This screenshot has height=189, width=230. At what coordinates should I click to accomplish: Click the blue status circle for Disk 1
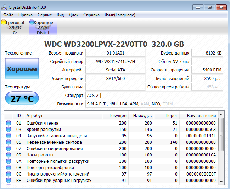(32, 22)
